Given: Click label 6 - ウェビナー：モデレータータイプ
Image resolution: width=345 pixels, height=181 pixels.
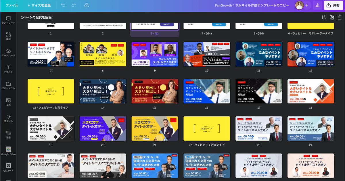Looking at the screenshot, I should click(x=311, y=33).
